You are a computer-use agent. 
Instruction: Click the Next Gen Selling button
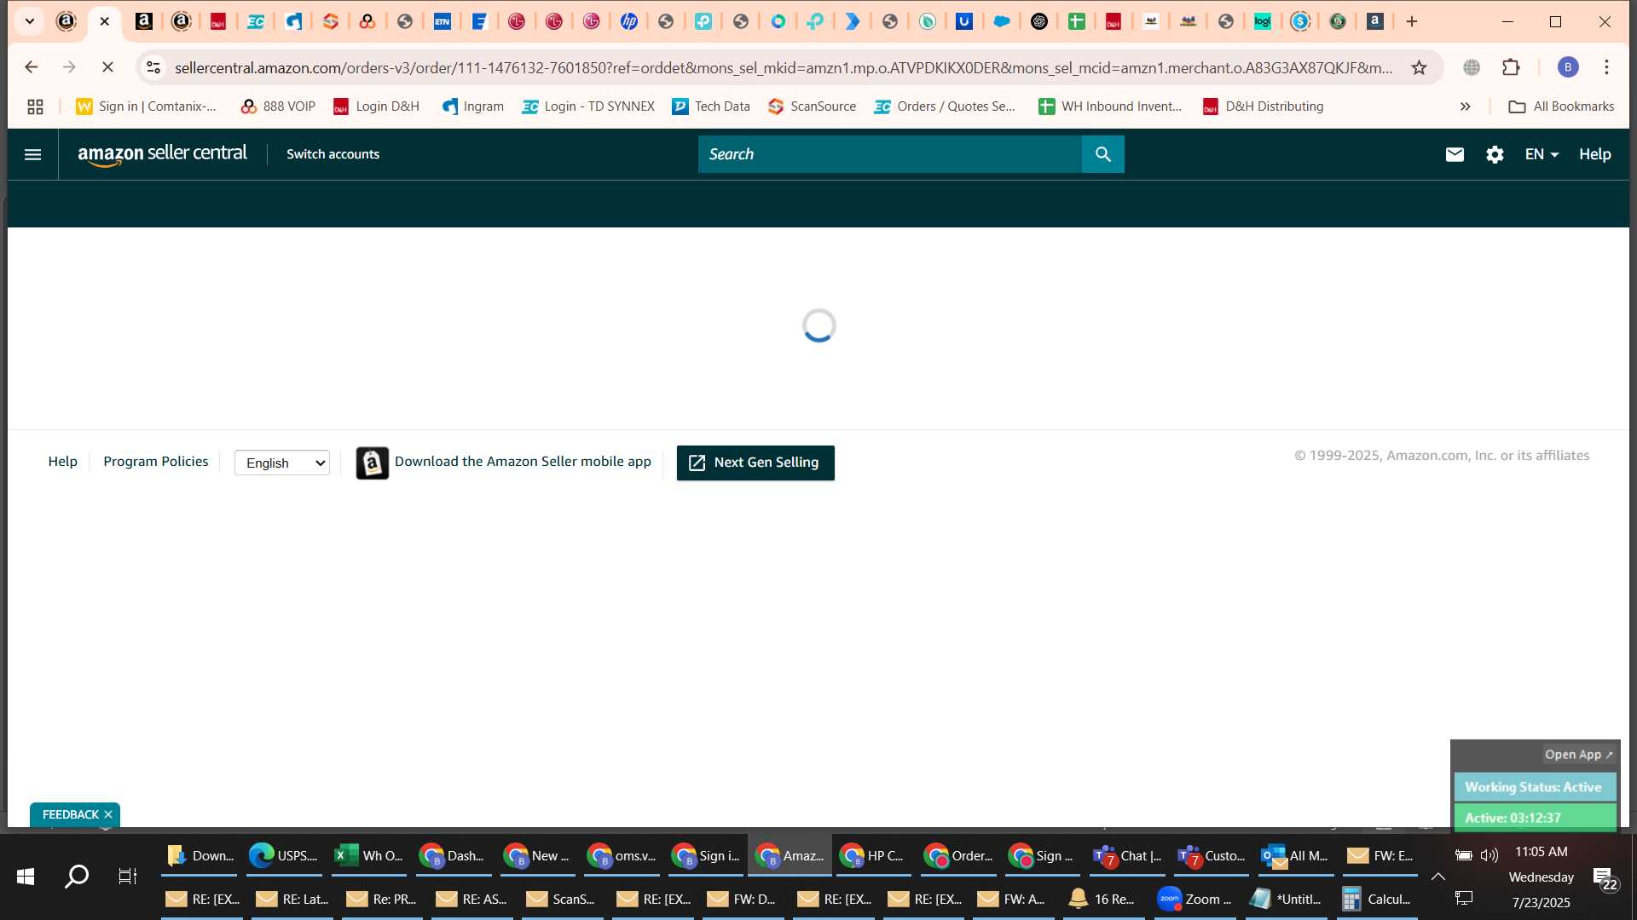755,463
